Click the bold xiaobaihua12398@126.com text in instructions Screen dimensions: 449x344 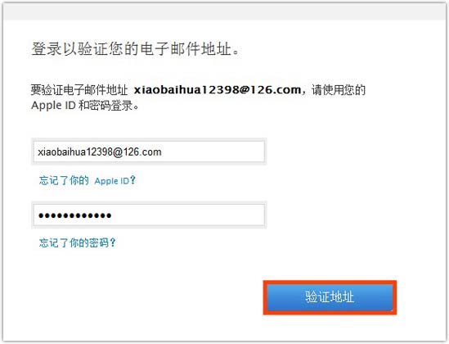pos(218,90)
